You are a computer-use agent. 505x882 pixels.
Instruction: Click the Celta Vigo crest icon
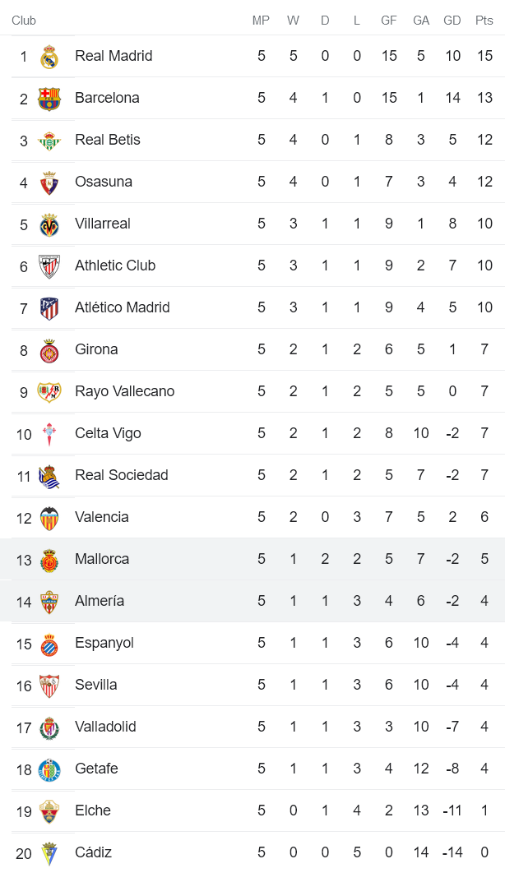[x=50, y=433]
